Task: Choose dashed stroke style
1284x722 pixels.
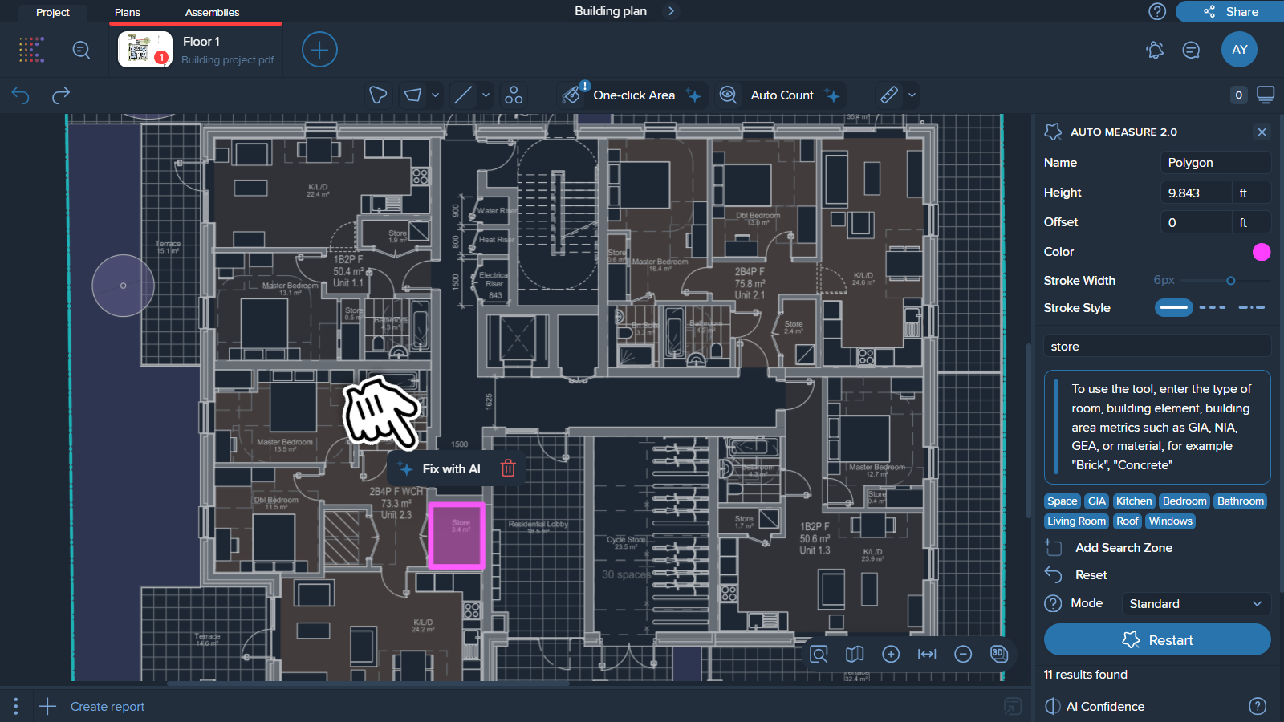Action: coord(1213,307)
